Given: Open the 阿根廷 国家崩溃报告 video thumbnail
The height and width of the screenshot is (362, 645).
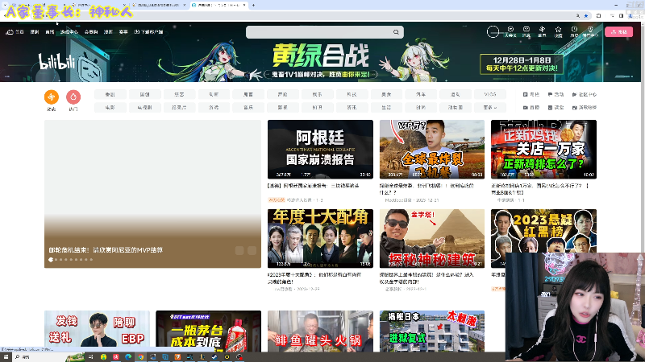Looking at the screenshot, I should coord(320,150).
